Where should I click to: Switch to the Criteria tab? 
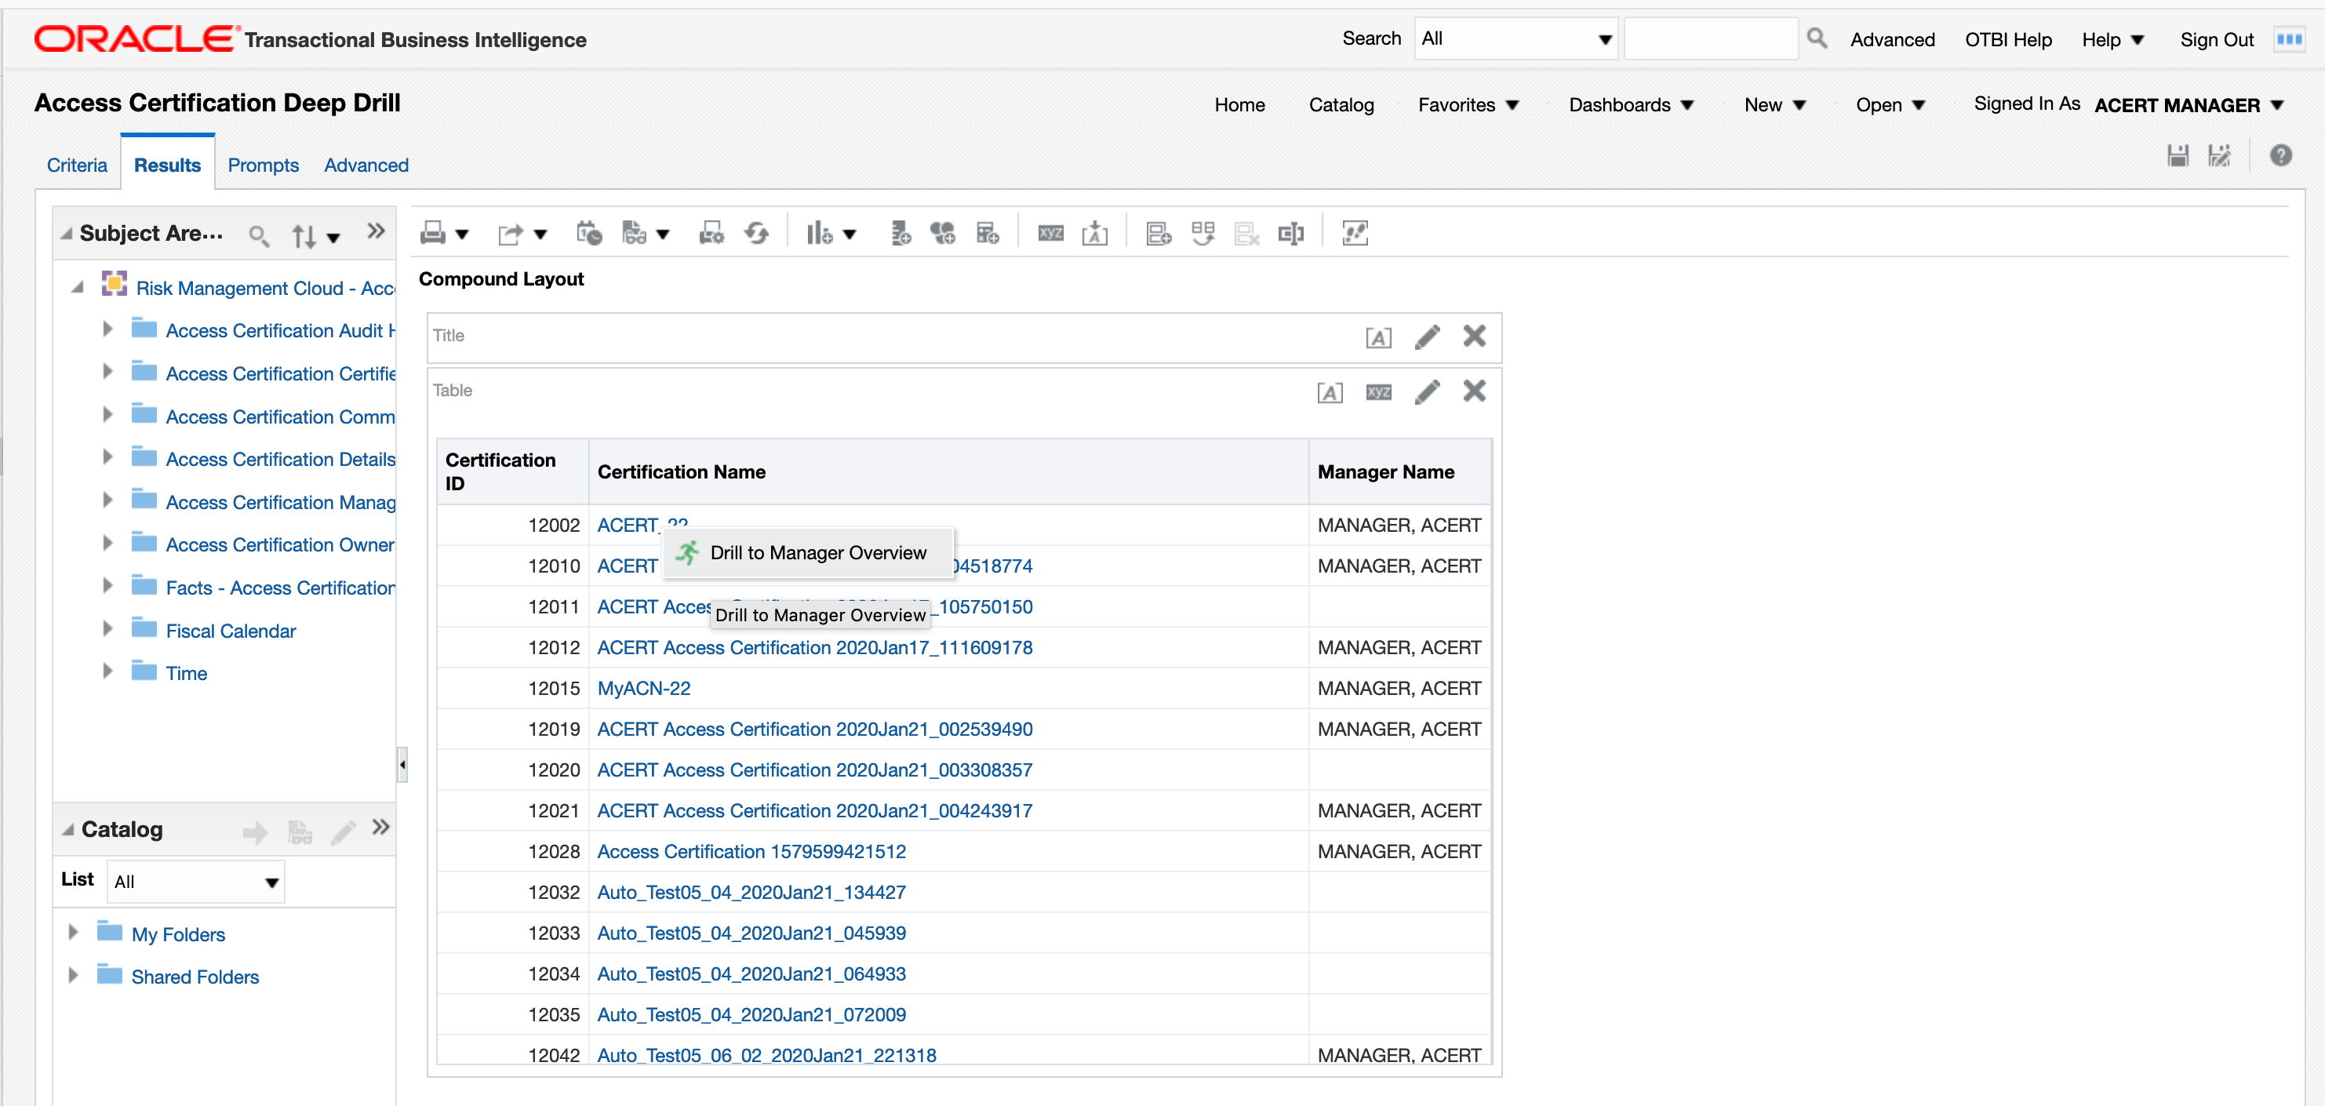tap(77, 166)
